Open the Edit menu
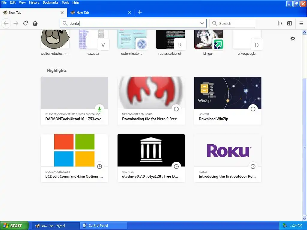Image resolution: width=307 pixels, height=230 pixels. 13,2
